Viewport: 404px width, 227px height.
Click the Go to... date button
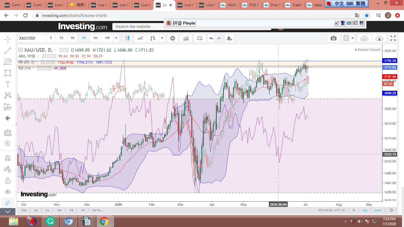[x=98, y=210]
